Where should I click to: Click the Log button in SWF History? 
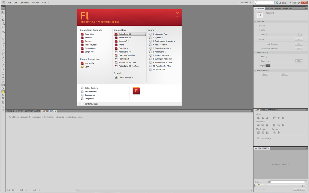coord(265,74)
